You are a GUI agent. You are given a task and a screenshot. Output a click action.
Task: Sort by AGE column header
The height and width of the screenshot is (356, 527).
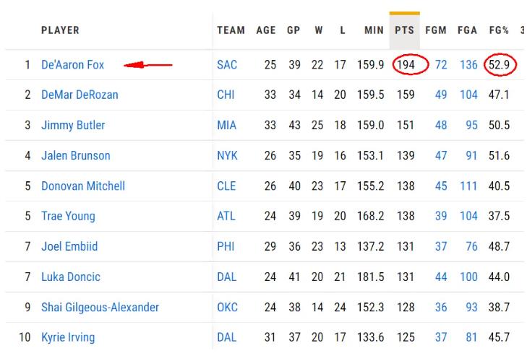267,31
